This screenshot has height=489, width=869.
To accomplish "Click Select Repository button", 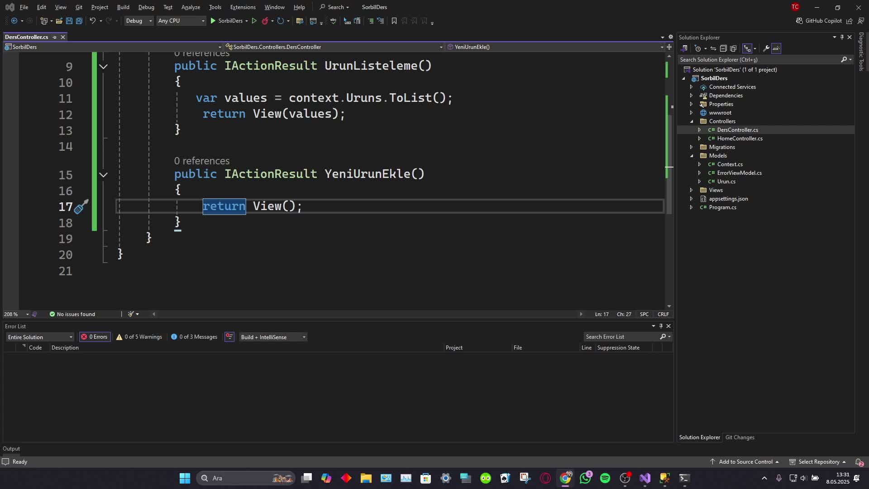I will point(818,462).
